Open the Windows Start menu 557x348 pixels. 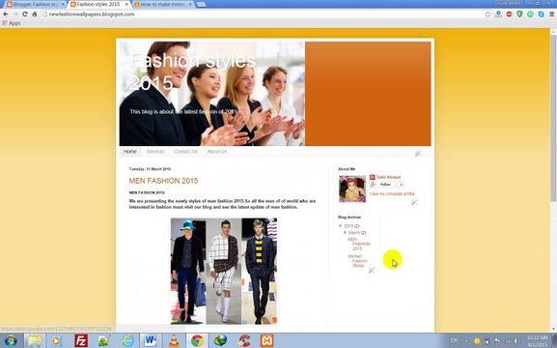pyautogui.click(x=11, y=340)
